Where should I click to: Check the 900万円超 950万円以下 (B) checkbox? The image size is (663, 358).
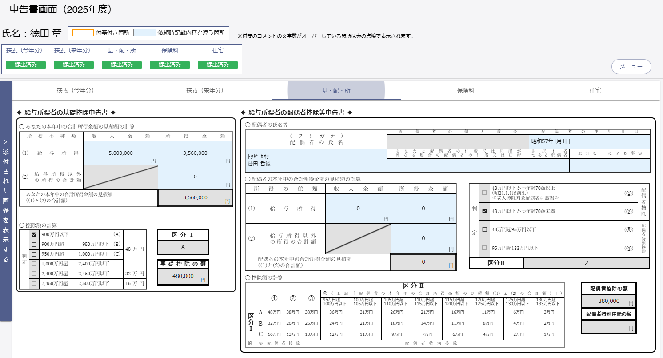[34, 244]
